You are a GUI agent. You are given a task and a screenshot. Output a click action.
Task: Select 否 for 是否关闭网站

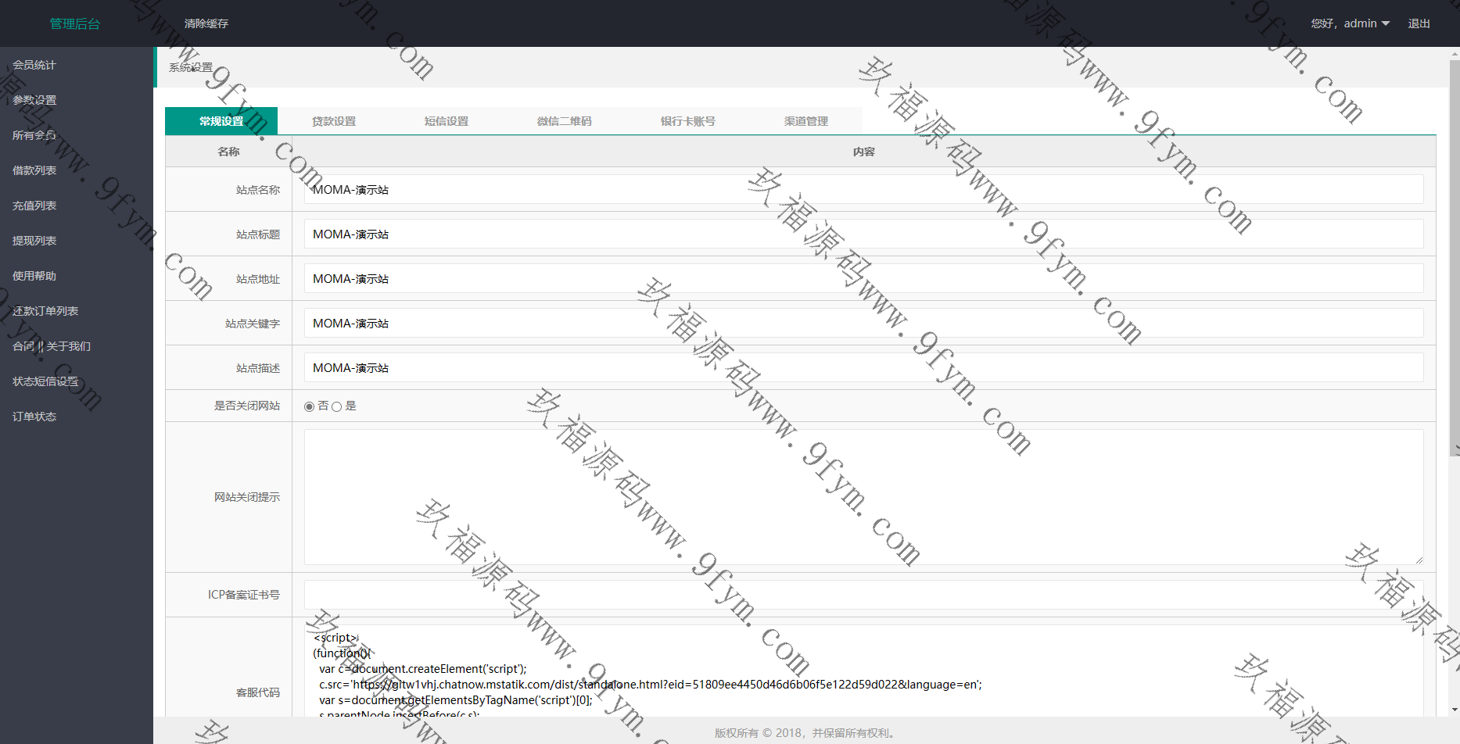click(x=310, y=406)
